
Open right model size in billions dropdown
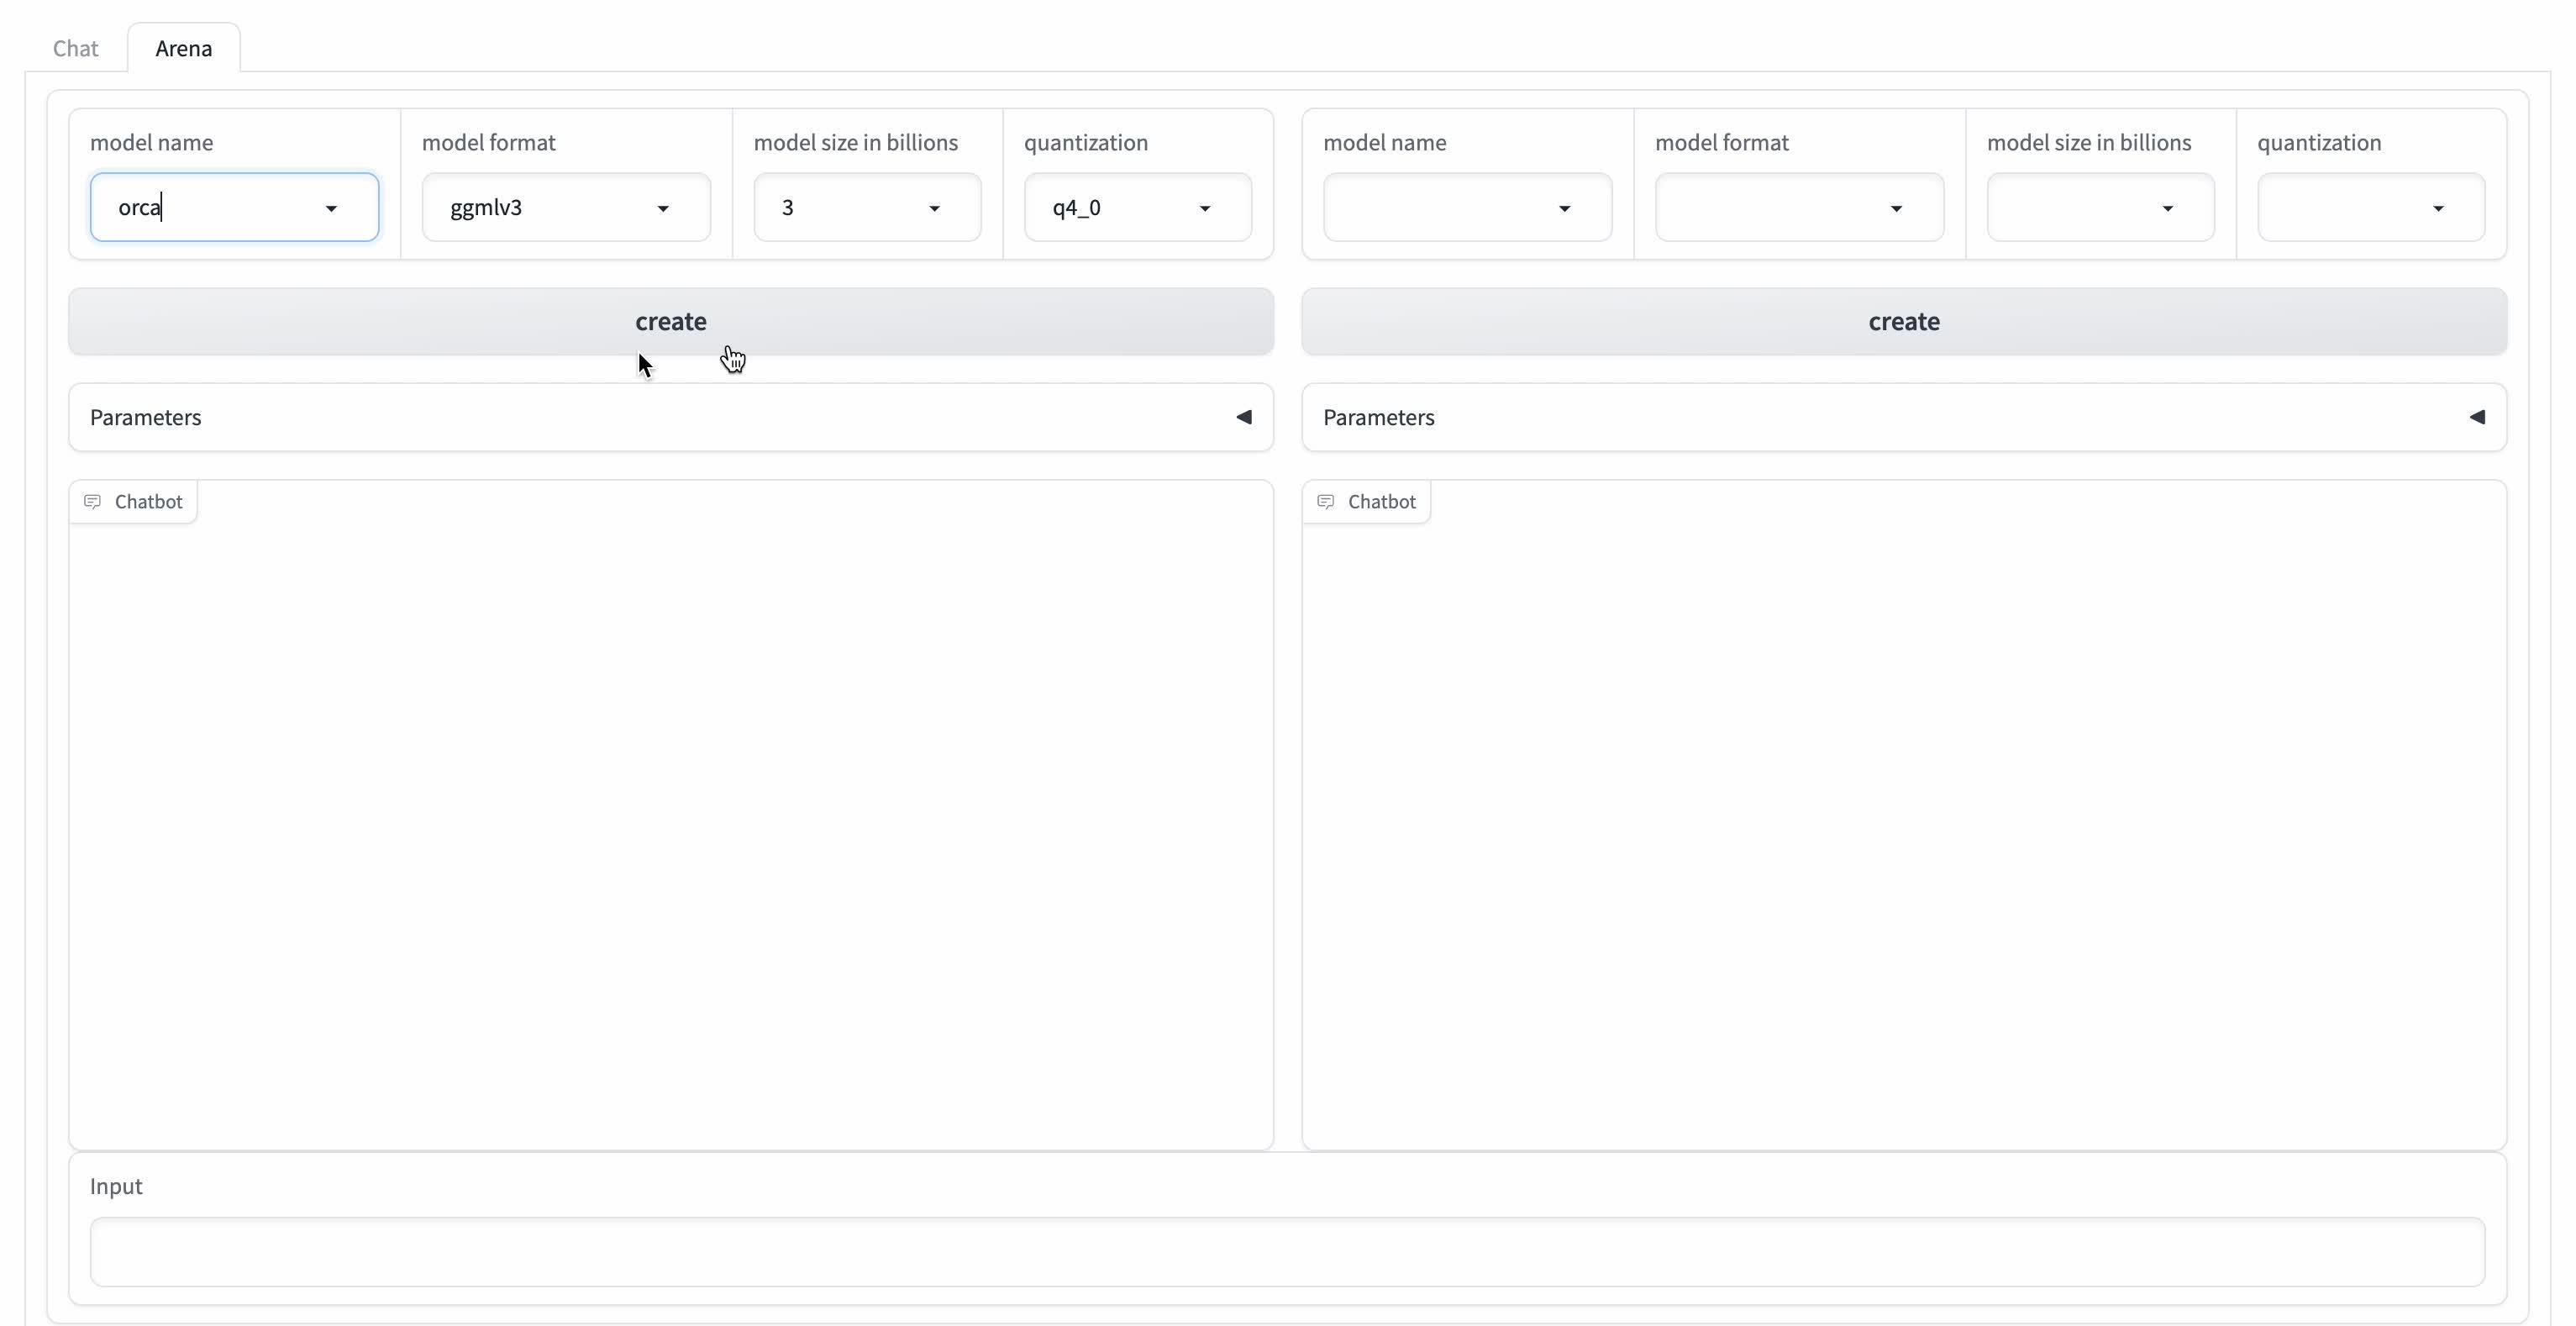pos(2100,207)
